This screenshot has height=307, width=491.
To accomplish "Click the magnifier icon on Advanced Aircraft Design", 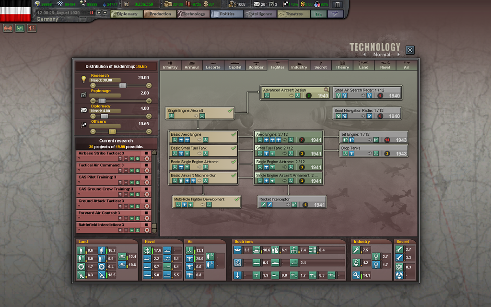I will click(x=326, y=90).
